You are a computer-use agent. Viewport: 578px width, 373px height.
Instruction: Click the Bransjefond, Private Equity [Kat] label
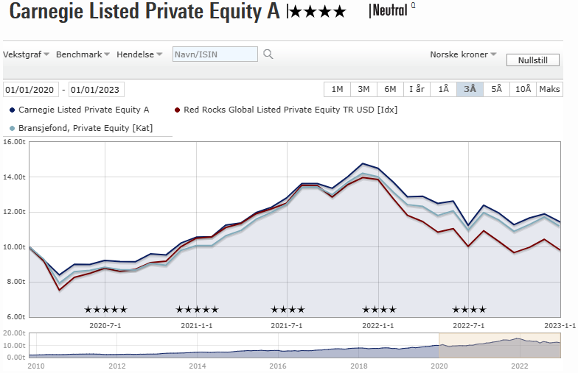coord(86,128)
